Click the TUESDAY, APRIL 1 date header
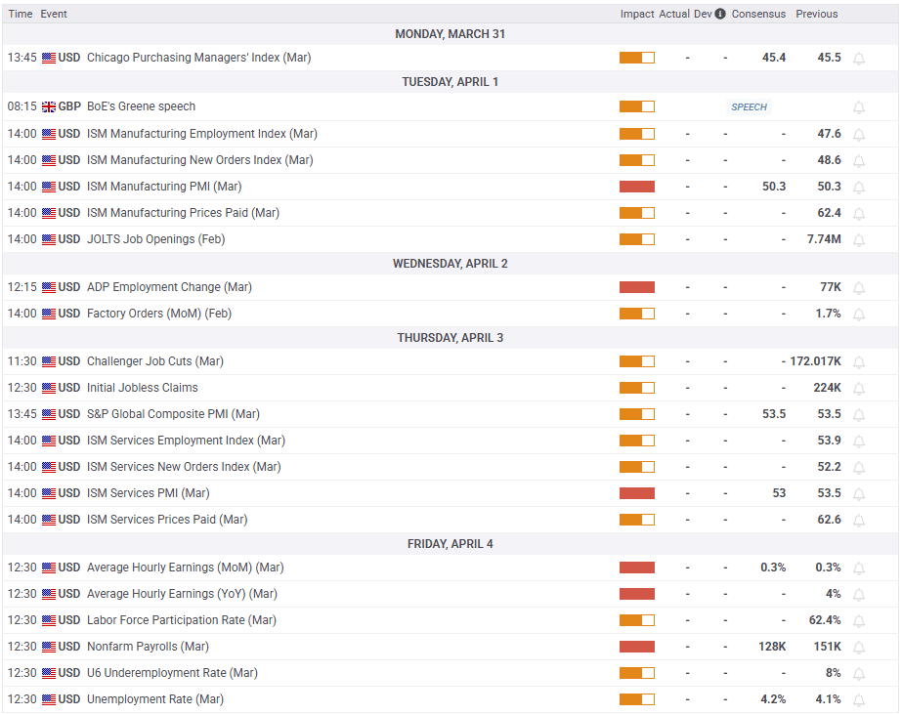 (450, 82)
